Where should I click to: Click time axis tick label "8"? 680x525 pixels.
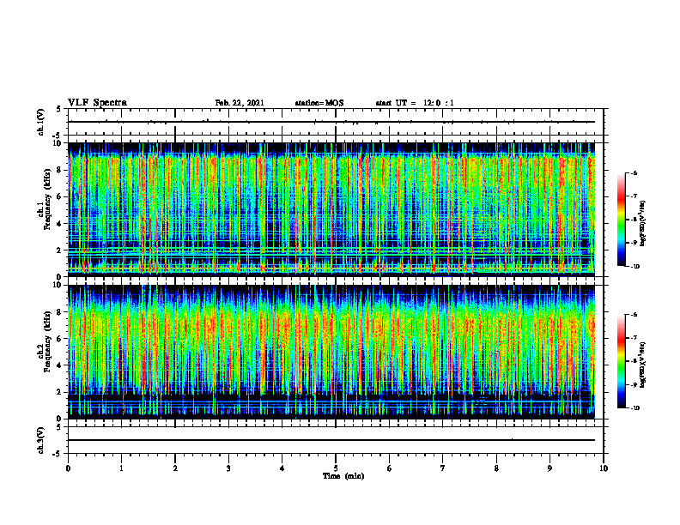pos(496,468)
